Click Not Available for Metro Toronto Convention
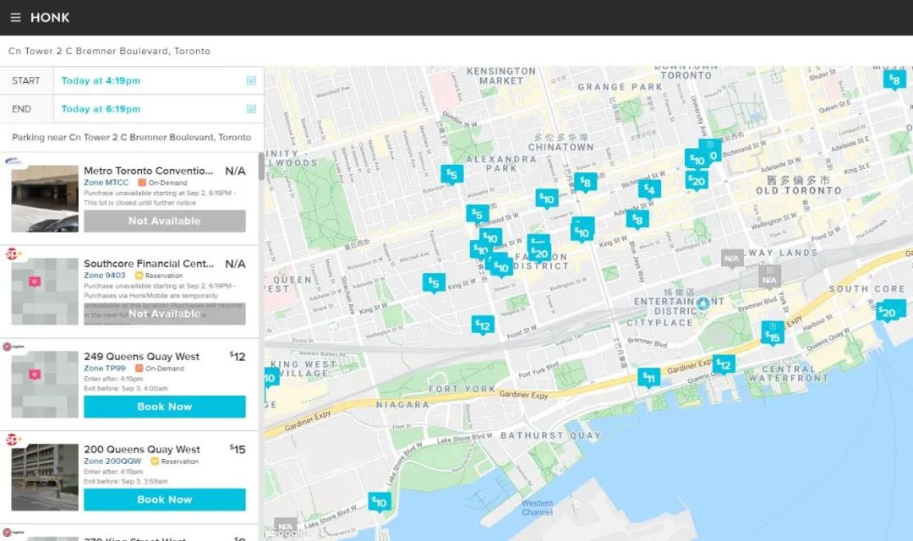This screenshot has height=541, width=913. pyautogui.click(x=165, y=221)
